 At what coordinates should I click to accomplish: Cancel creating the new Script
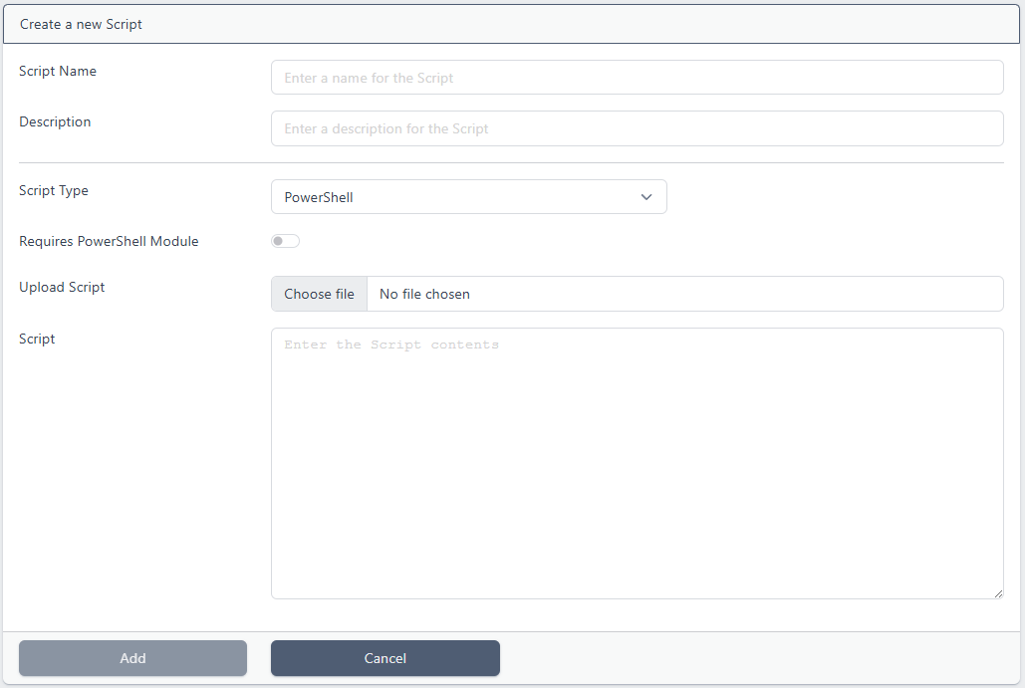pyautogui.click(x=385, y=658)
